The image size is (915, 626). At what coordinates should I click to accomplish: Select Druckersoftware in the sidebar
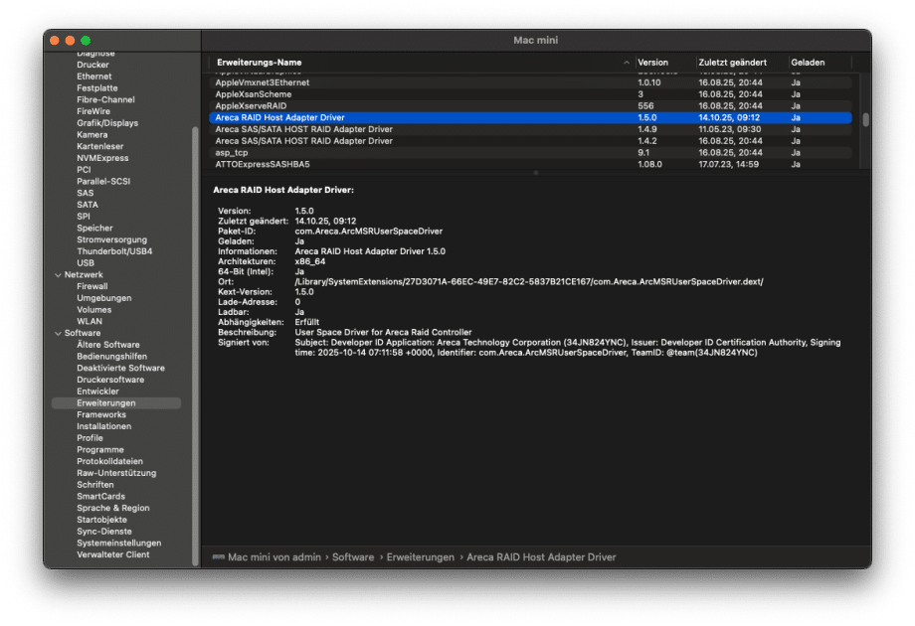[110, 380]
